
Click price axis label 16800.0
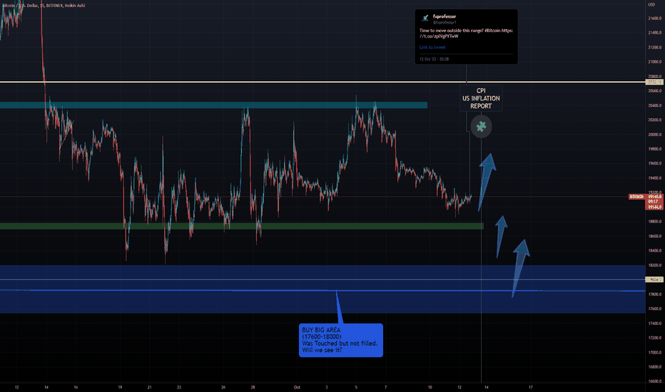coord(654,367)
